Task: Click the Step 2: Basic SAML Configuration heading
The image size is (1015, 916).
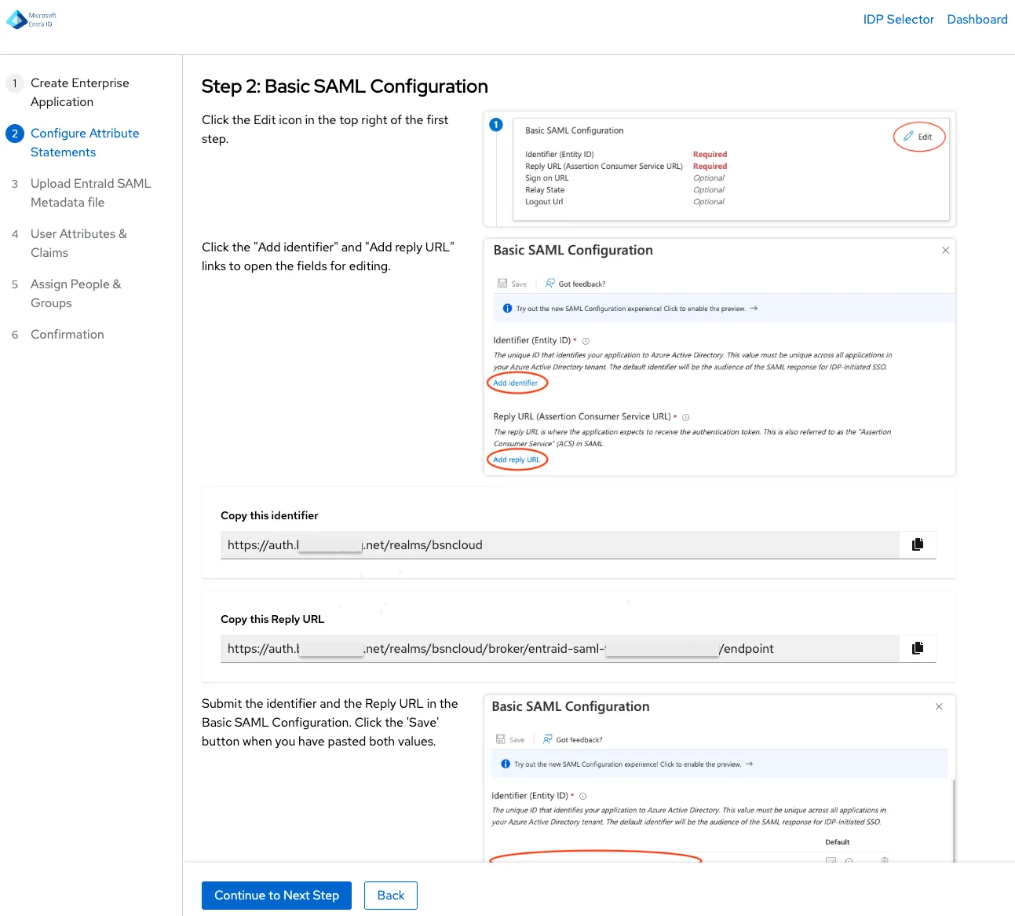Action: point(345,86)
